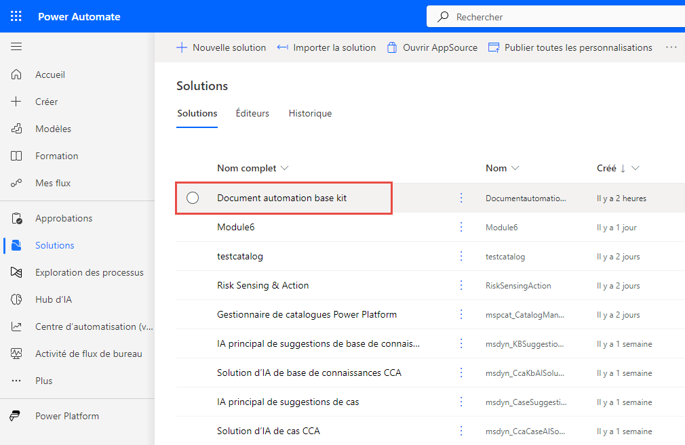The width and height of the screenshot is (685, 445).
Task: Expand the Nom column dropdown
Action: (x=515, y=169)
